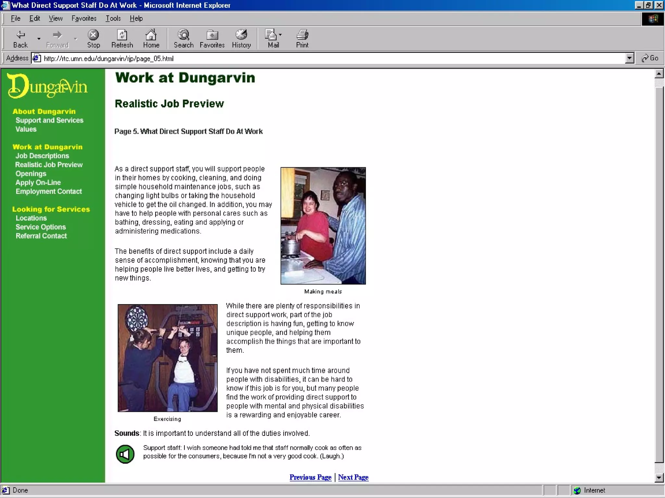Click the Making meals photo
Screen dimensions: 665x498
click(x=323, y=226)
